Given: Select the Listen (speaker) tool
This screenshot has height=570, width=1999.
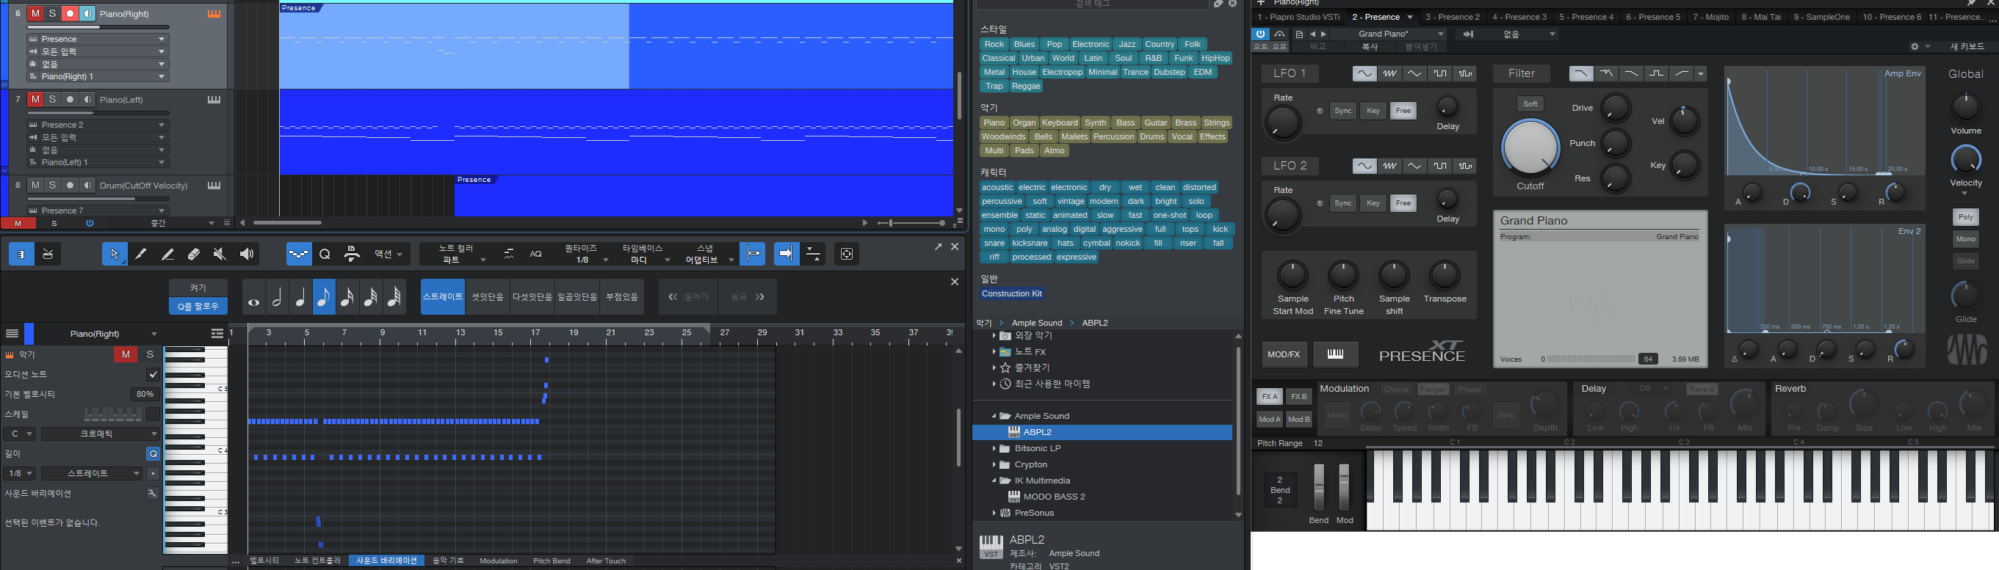Looking at the screenshot, I should [x=247, y=254].
